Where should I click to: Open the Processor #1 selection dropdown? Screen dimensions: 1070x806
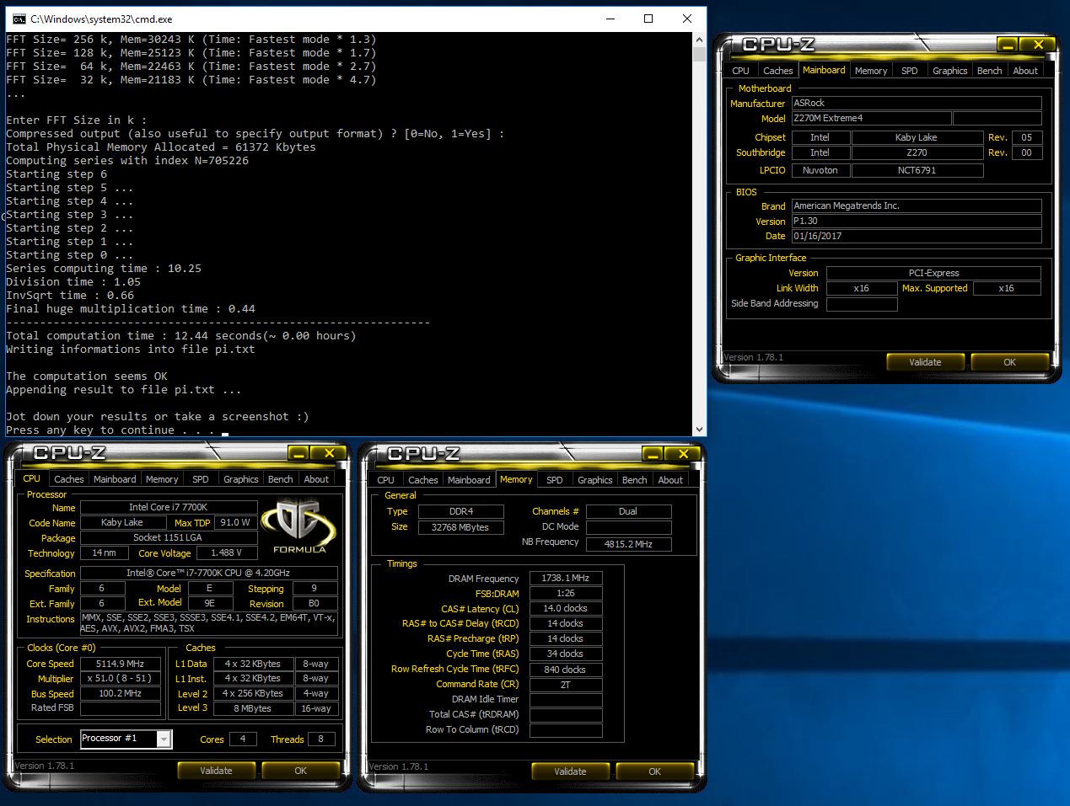[x=164, y=739]
